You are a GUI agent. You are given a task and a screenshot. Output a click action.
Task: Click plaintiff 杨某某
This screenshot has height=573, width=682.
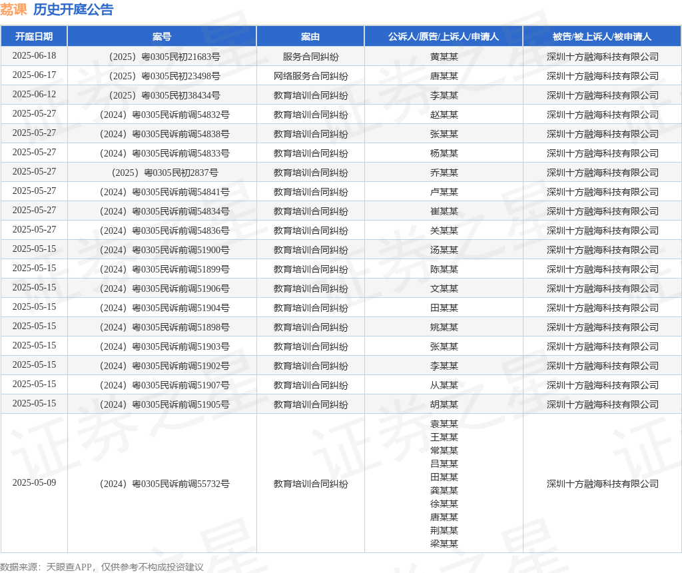pos(444,153)
